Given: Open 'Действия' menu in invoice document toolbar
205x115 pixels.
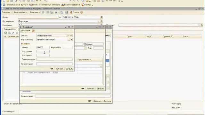Looking at the screenshot, I should tap(35, 12).
